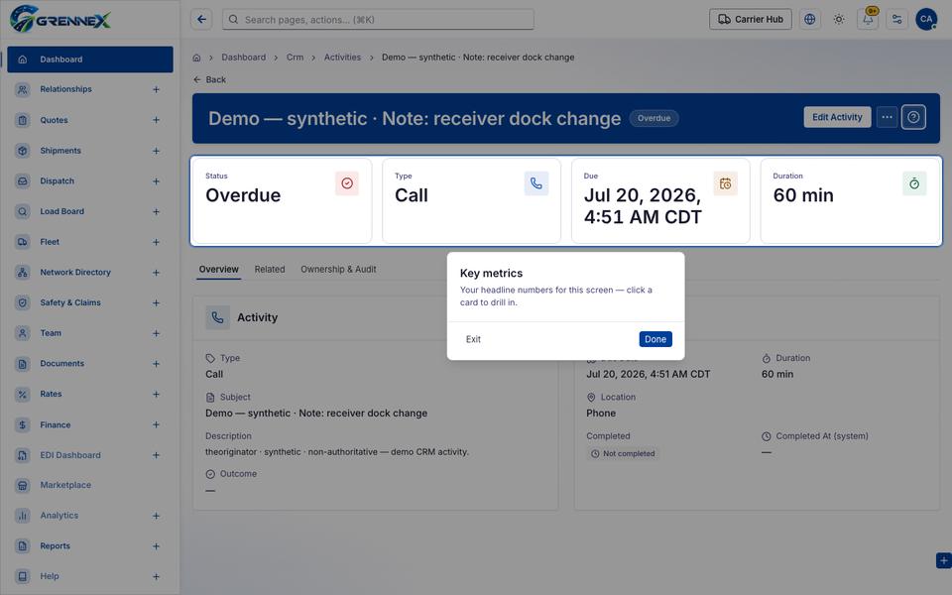Viewport: 952px width, 595px height.
Task: Click the blue plus floating button
Action: pos(943,560)
